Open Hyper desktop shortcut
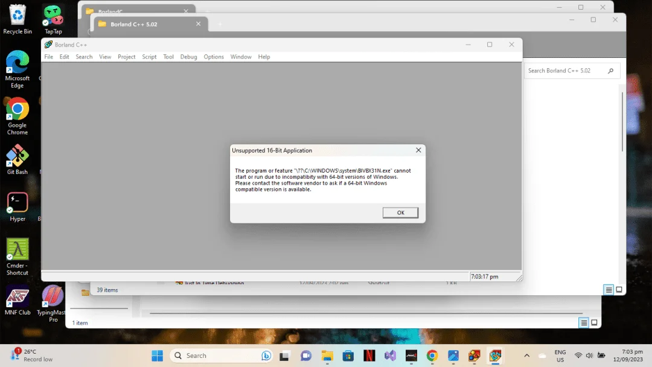Image resolution: width=652 pixels, height=367 pixels. point(18,206)
